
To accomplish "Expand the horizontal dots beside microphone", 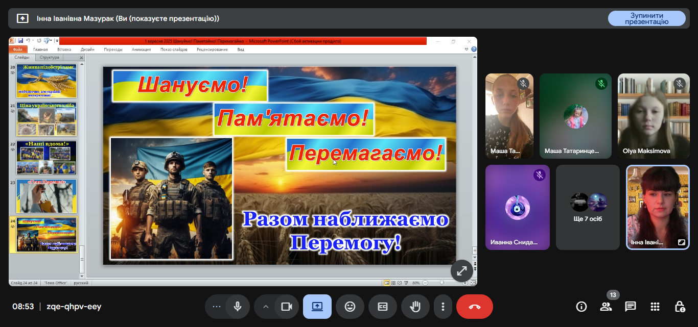I will pyautogui.click(x=217, y=307).
